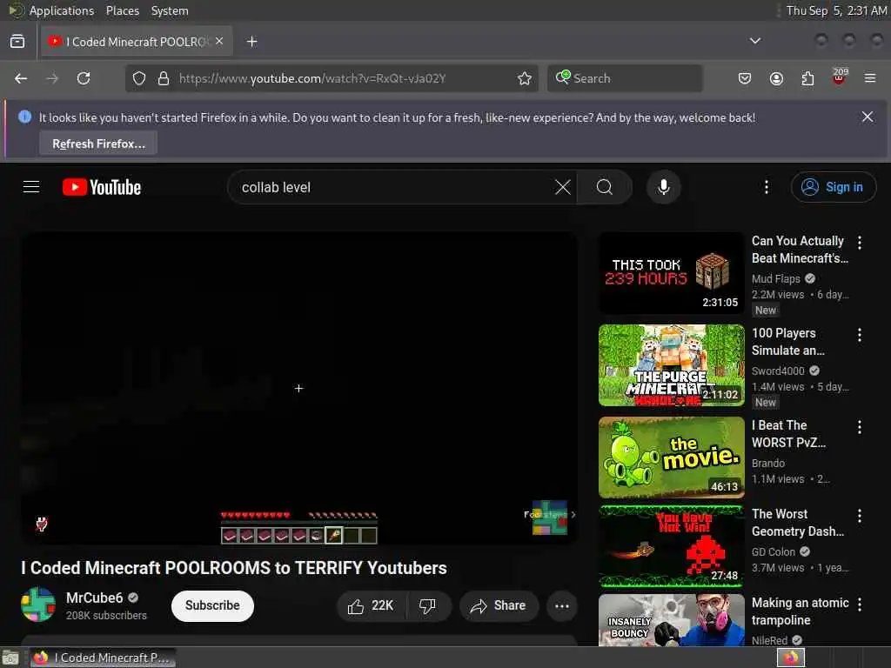Click the clock Thu Sep 5, 2:31 AM
This screenshot has width=891, height=668.
click(836, 10)
